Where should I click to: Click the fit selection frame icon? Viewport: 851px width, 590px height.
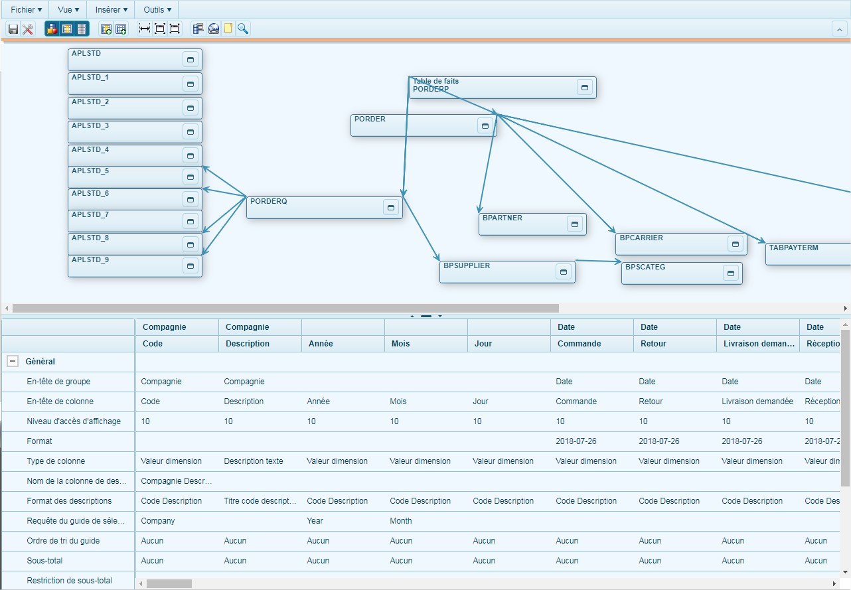click(x=175, y=29)
